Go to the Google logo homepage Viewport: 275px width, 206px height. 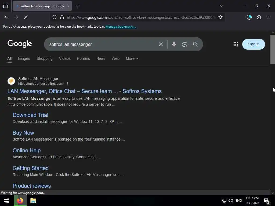20,44
